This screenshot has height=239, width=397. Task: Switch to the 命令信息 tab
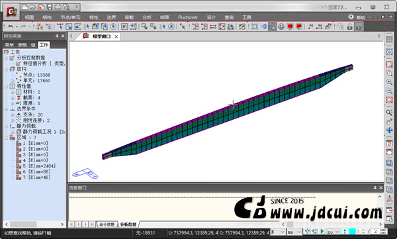107,224
